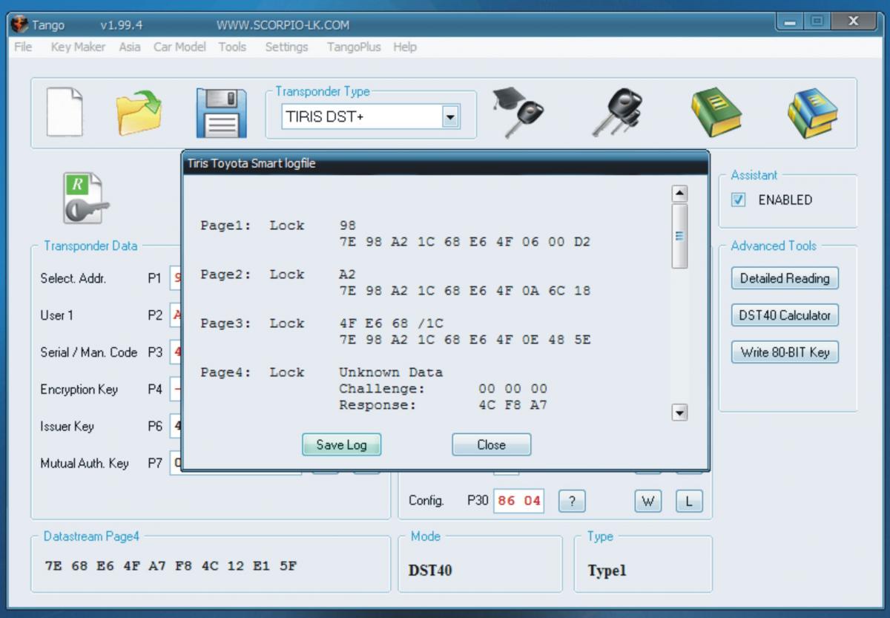
Task: Save using the floppy disk icon
Action: (221, 113)
